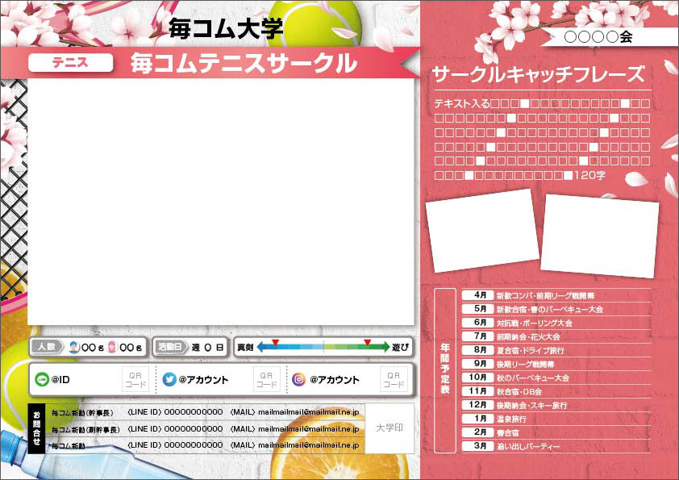Click the red marker near 真剣
The height and width of the screenshot is (480, 679).
275,343
